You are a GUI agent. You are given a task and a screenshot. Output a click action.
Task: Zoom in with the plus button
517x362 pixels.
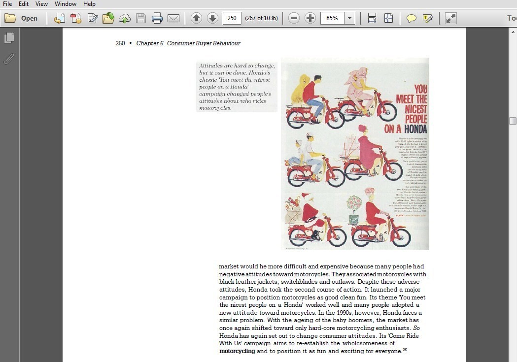point(310,18)
